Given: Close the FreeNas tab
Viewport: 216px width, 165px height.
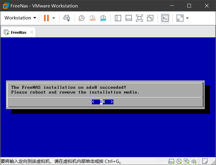Looking at the screenshot, I should (x=32, y=32).
